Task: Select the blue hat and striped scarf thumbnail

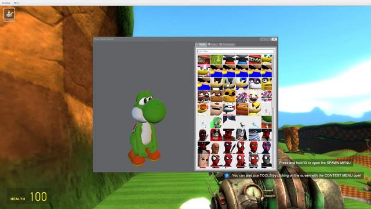Action: (x=254, y=135)
